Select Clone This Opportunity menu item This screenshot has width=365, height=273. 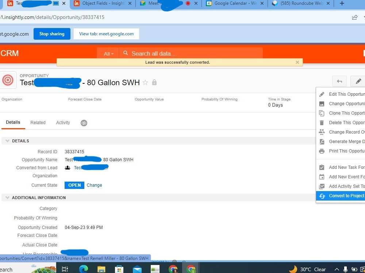pos(341,113)
